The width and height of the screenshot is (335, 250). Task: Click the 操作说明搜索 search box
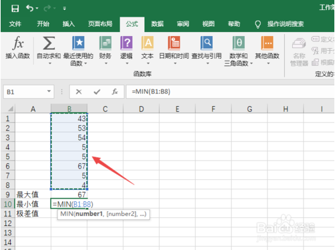click(286, 24)
